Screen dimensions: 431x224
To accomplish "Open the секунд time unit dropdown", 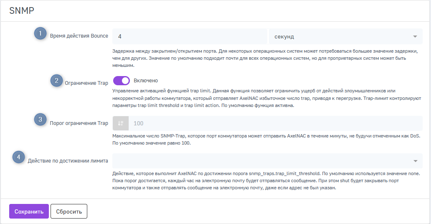I will pos(345,36).
